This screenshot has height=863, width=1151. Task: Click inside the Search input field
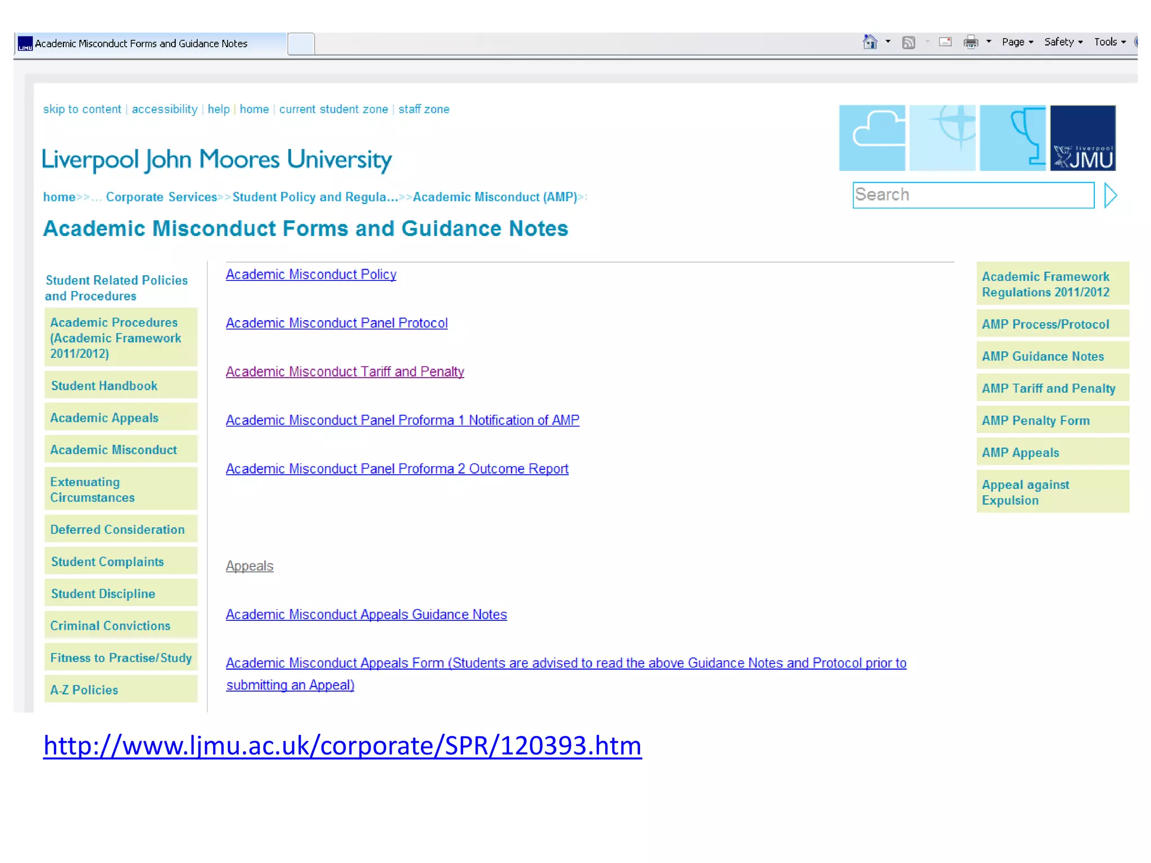coord(973,195)
